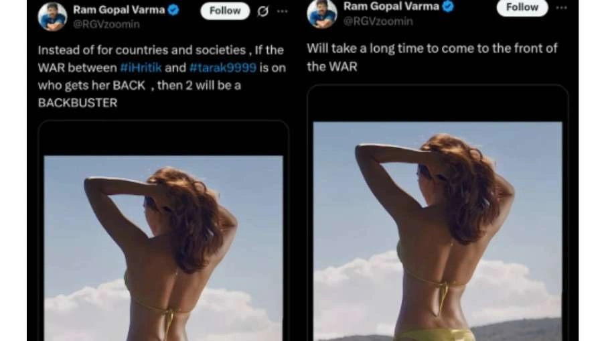This screenshot has width=606, height=341.
Task: Open the Grok slashed-circle icon beside Follow
Action: [262, 11]
